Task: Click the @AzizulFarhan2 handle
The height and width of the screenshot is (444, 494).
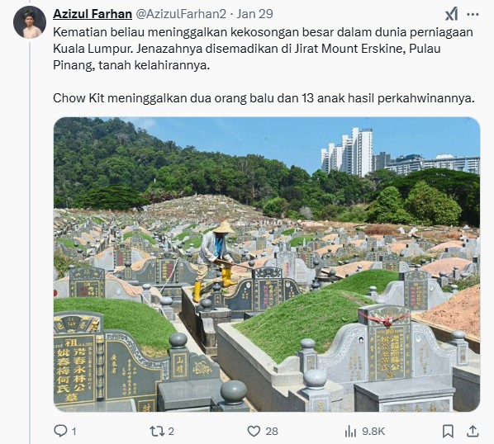Action: (181, 14)
